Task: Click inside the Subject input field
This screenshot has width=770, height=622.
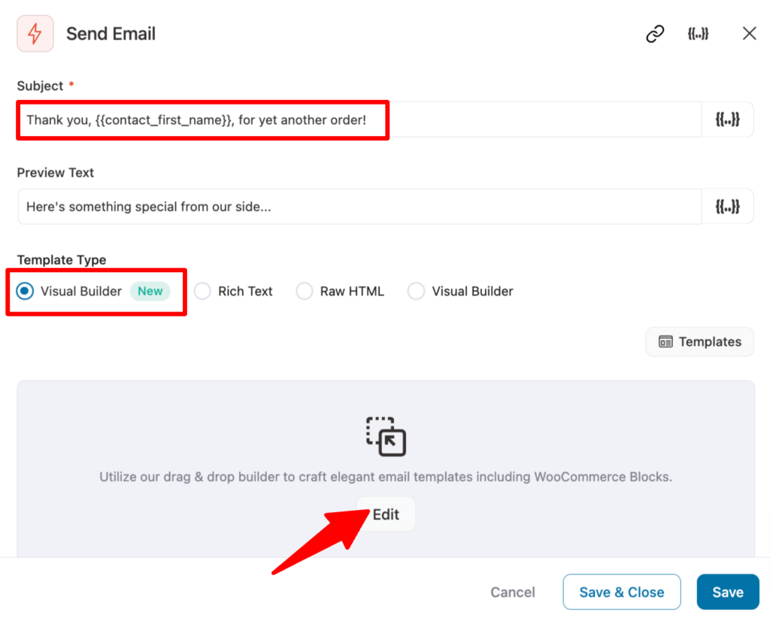Action: point(301,119)
